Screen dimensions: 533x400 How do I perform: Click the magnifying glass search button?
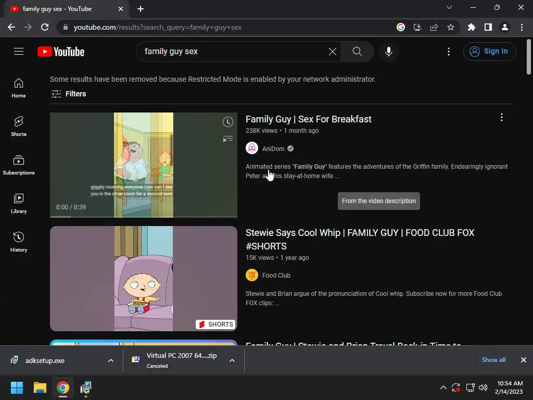click(x=357, y=52)
